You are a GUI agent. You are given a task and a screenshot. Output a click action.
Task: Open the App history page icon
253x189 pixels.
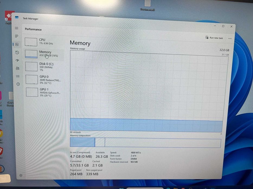[x=17, y=52]
